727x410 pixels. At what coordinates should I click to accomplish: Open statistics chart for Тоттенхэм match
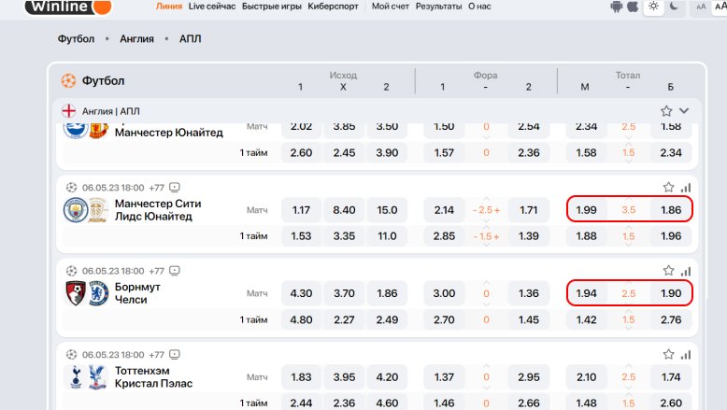pos(685,355)
